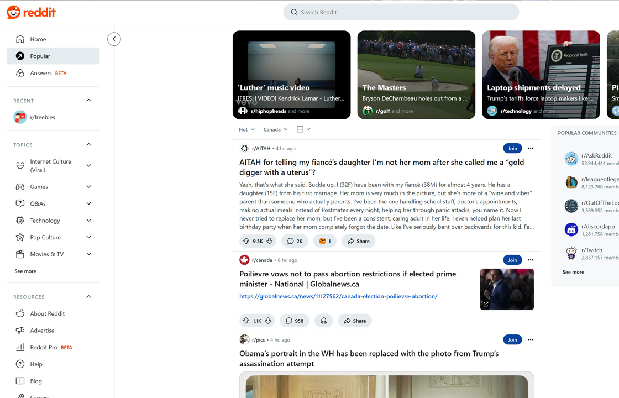
Task: View awards on the AITAH post
Action: pos(325,241)
